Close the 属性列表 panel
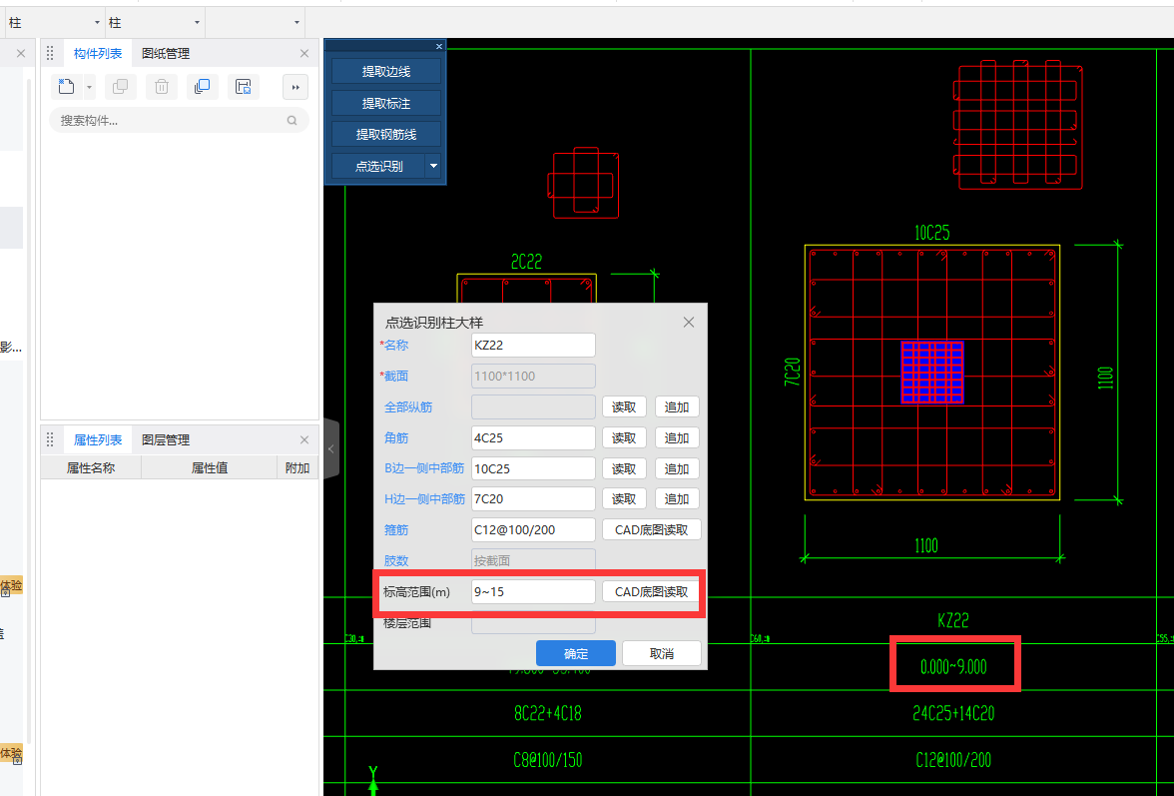Image resolution: width=1174 pixels, height=796 pixels. pos(303,439)
